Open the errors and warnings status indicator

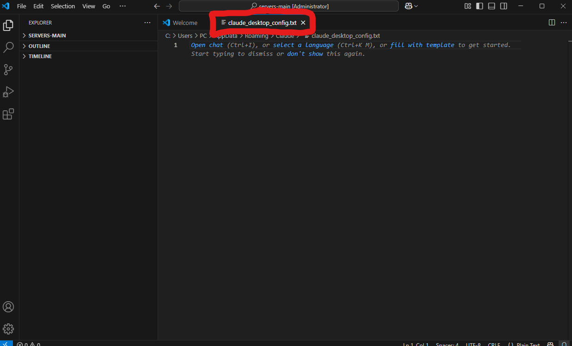coord(29,344)
